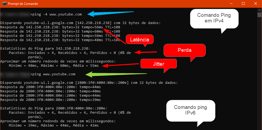Click the Disparando line with the IPv6 address

point(89,82)
